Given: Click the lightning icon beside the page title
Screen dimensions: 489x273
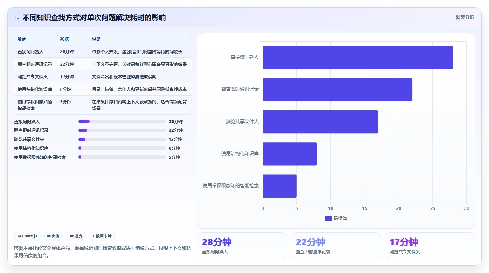Looking at the screenshot, I should tap(17, 18).
